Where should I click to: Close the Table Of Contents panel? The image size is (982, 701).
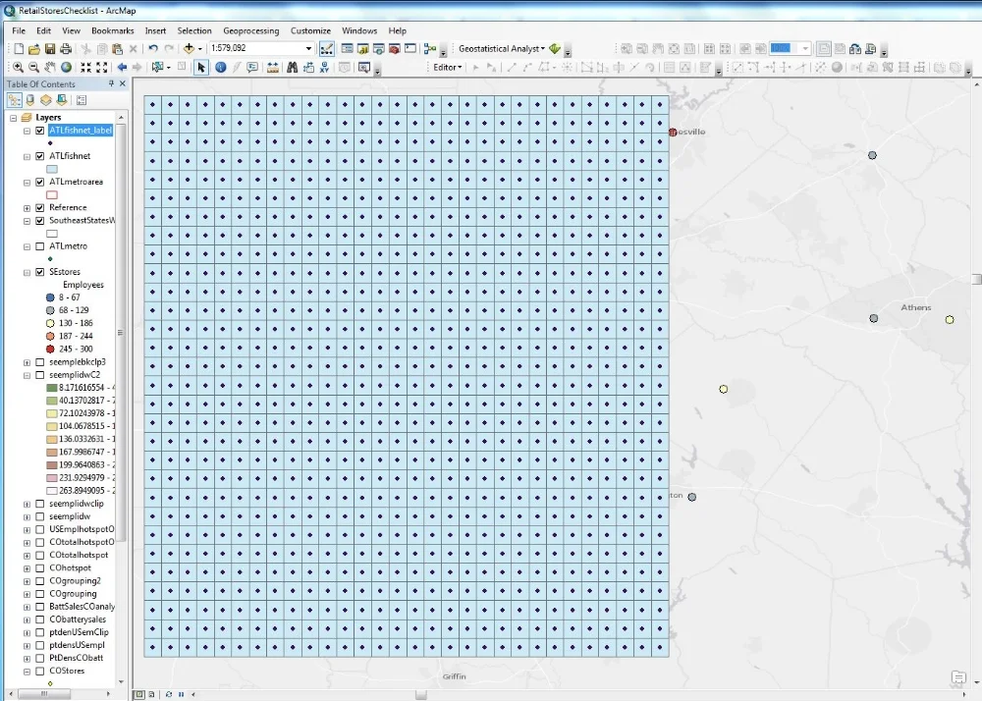click(x=123, y=83)
